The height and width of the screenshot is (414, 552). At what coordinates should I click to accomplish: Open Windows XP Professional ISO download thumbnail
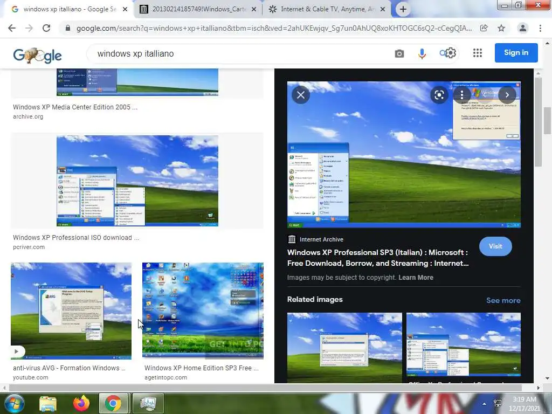tap(137, 181)
